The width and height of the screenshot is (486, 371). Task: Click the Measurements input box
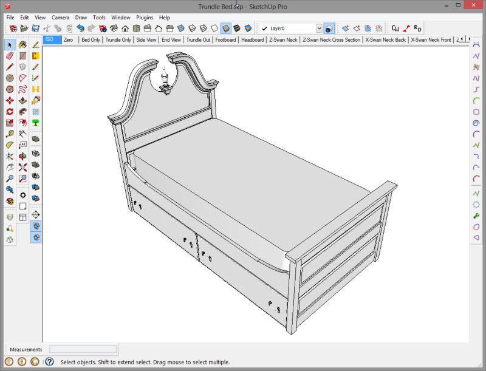coord(83,350)
